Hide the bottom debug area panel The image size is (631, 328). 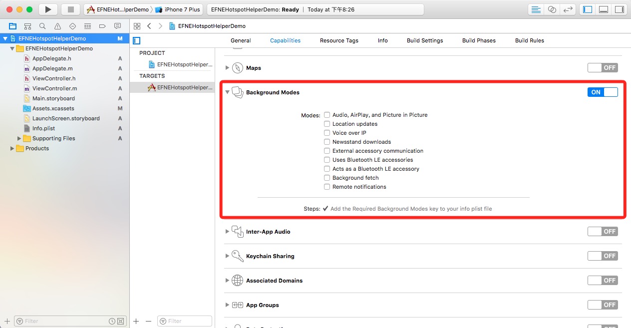(x=604, y=9)
